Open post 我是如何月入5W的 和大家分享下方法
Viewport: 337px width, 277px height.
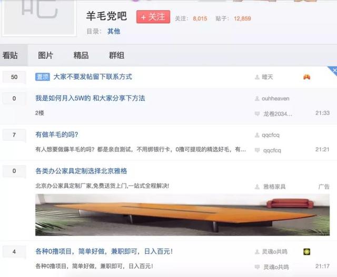tap(90, 98)
